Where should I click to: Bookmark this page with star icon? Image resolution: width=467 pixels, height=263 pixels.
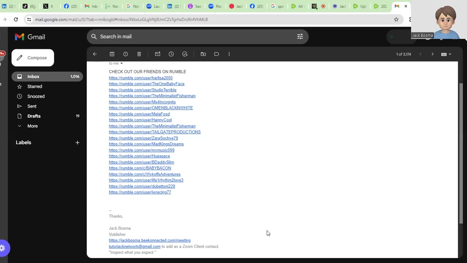(396, 19)
